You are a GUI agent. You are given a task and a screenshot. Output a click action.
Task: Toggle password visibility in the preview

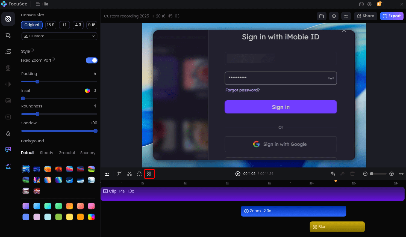[x=331, y=78]
